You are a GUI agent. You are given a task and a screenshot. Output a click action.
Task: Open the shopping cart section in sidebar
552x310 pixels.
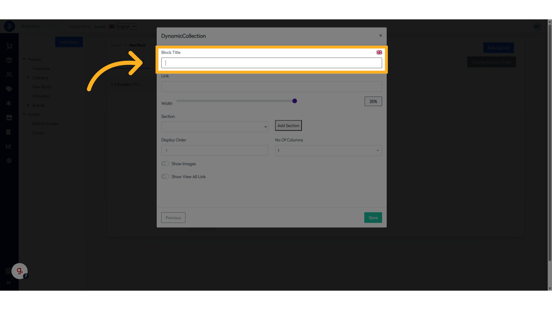pos(9,46)
